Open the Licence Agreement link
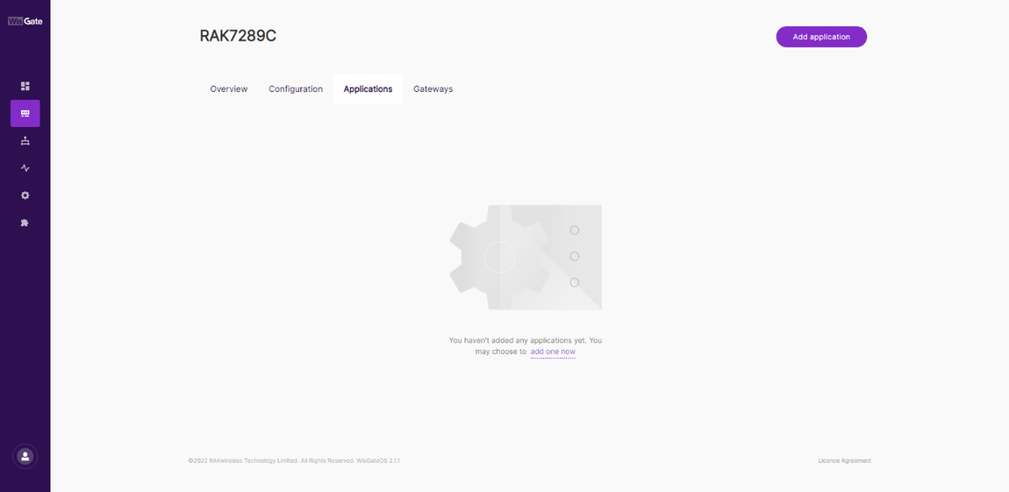Image resolution: width=1009 pixels, height=492 pixels. [x=844, y=460]
